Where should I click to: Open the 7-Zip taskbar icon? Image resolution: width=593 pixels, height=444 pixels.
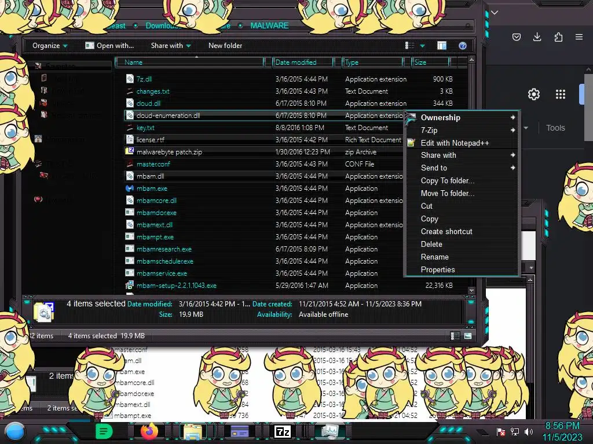[283, 431]
